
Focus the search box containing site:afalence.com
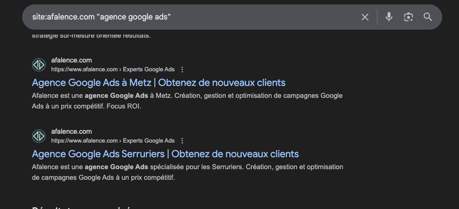(191, 17)
